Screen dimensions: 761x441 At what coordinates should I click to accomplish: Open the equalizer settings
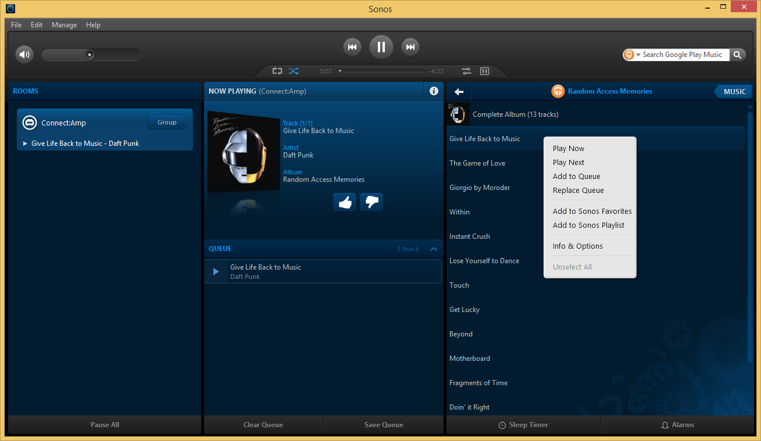[x=484, y=71]
